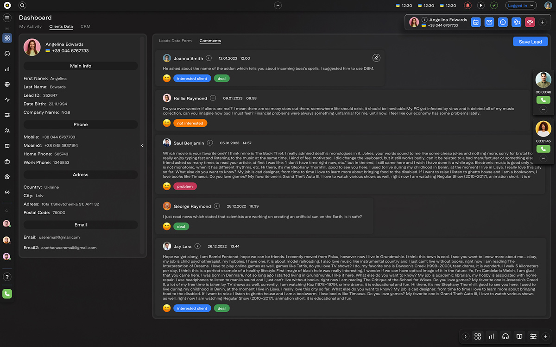Click the call transfer icon in call bar
Image resolution: width=556 pixels, height=347 pixels.
coord(517,22)
